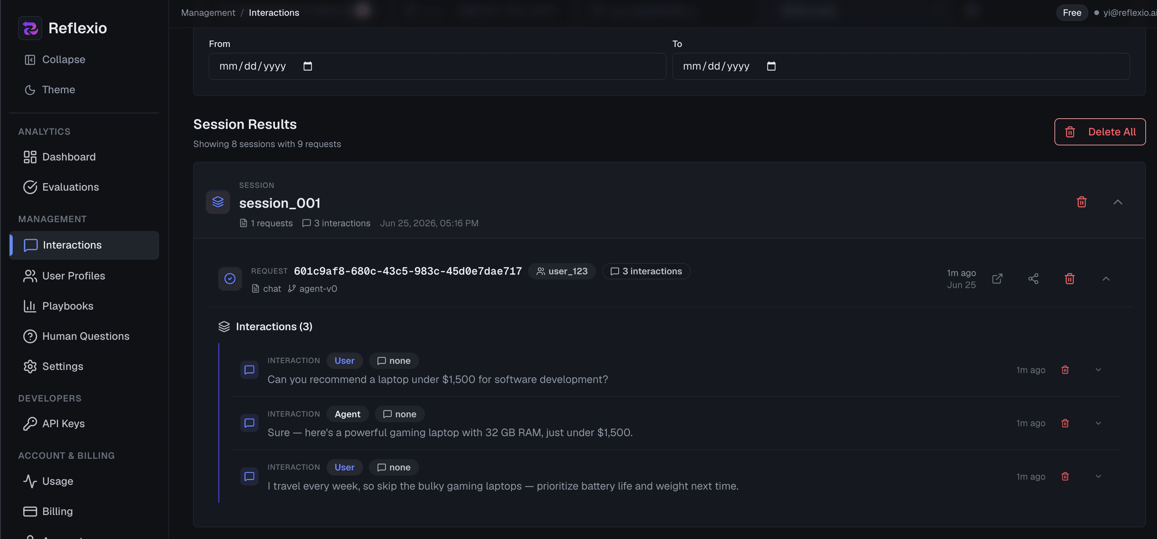
Task: Click the Delete All button
Action: coord(1100,132)
